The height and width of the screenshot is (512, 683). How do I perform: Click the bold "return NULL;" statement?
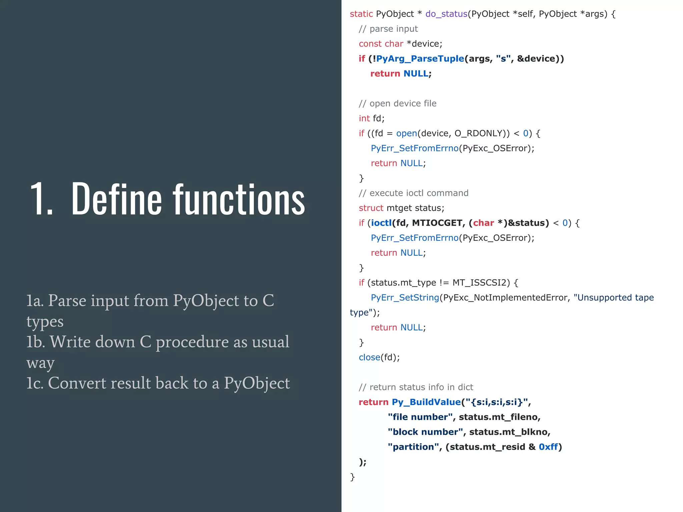401,74
